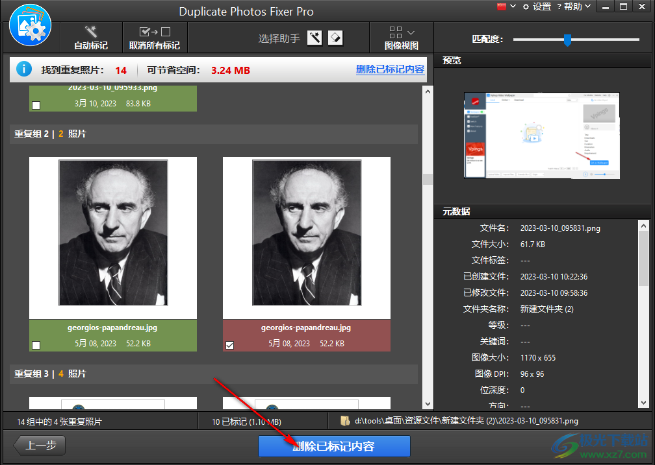This screenshot has width=655, height=465.
Task: Open the 帮助 help menu
Action: tap(574, 6)
